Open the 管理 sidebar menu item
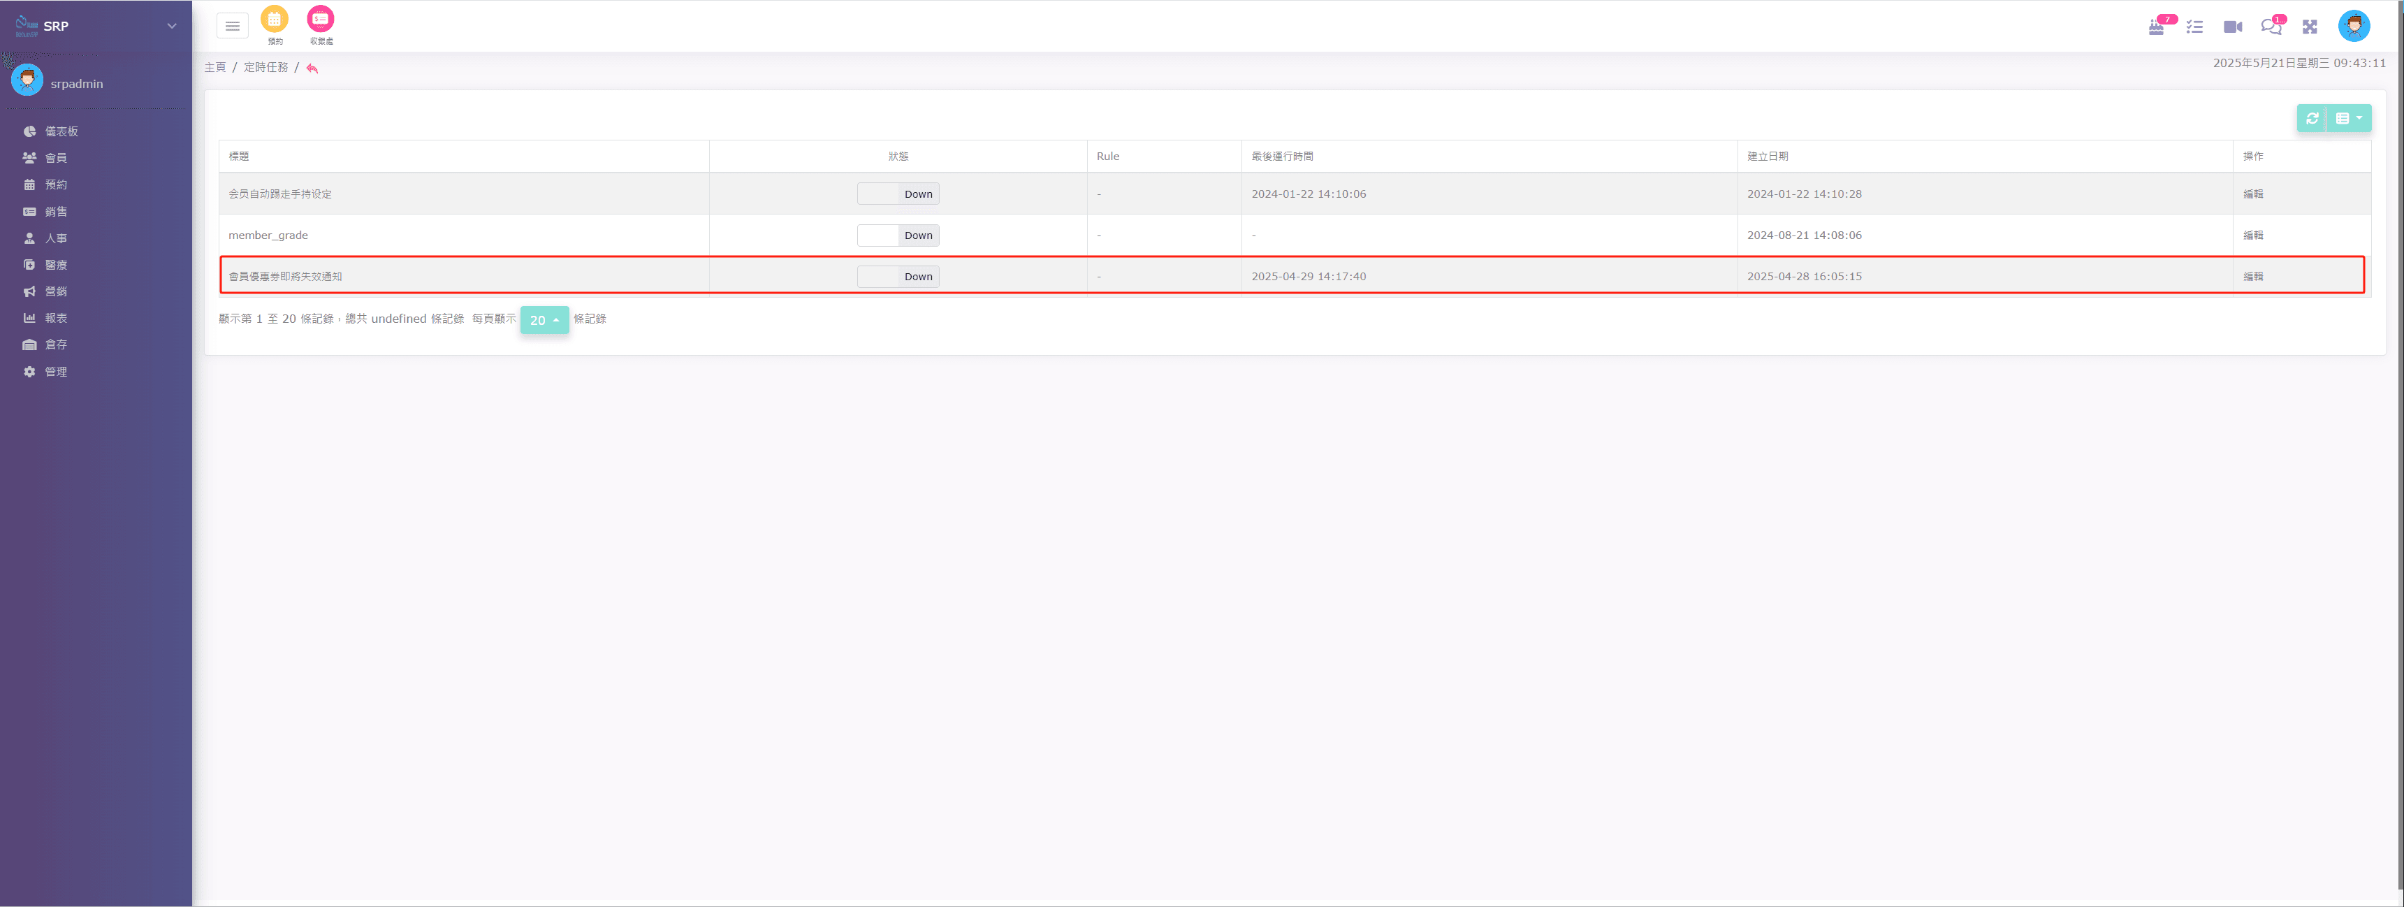Viewport: 2404px width, 907px height. [56, 371]
